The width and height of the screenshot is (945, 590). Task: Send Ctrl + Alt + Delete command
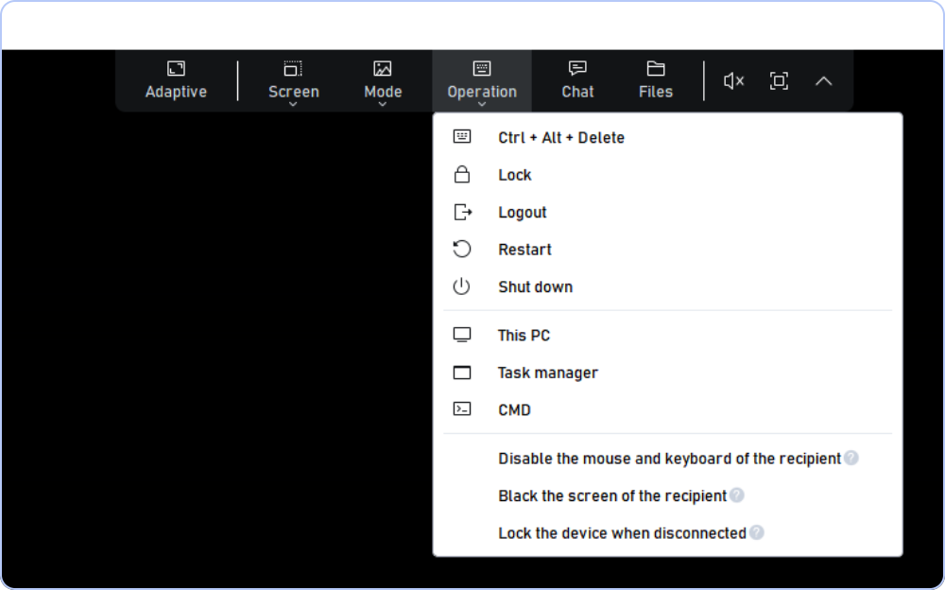pos(561,138)
